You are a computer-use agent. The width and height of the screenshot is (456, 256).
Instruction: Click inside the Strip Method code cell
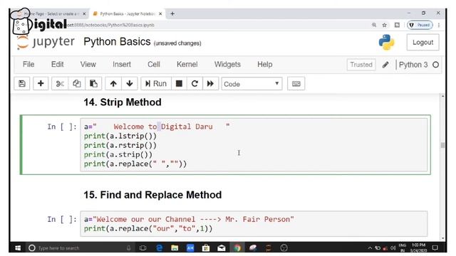click(254, 145)
